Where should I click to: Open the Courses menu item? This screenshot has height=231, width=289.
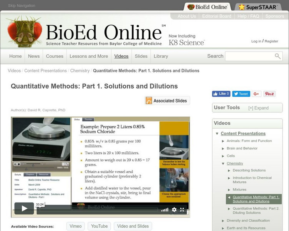[55, 56]
